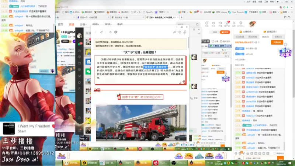Refresh the article popup page
Viewport: 295px width, 166px height.
(110, 32)
